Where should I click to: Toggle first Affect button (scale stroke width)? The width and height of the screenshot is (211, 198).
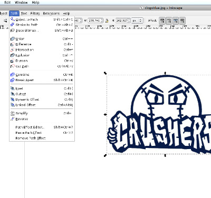(162, 21)
